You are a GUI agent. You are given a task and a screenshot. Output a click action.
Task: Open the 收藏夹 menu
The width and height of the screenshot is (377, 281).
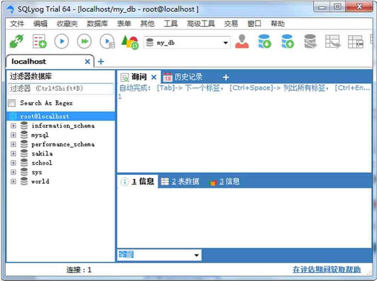click(x=67, y=24)
